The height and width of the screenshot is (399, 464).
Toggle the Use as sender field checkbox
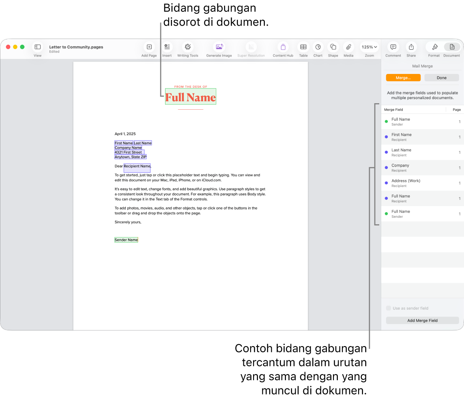(x=389, y=308)
